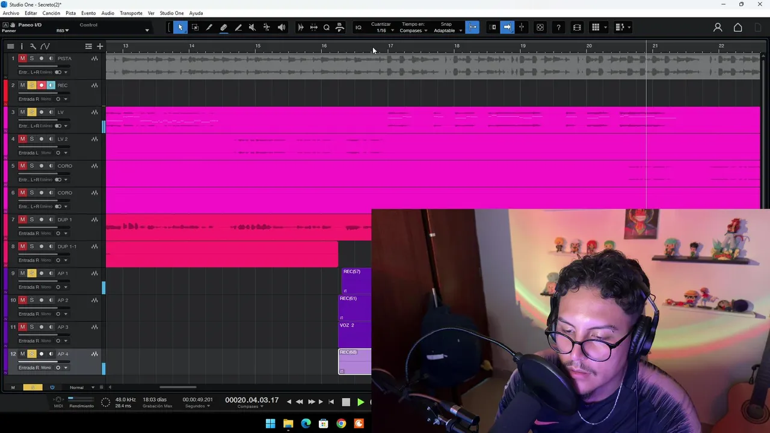
Task: Open PISTA track input dropdown arrow
Action: tap(66, 72)
